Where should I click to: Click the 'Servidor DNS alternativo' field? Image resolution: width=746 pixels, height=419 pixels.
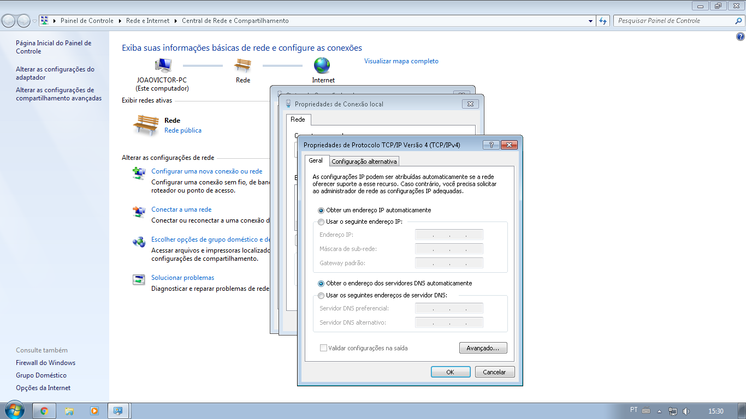449,323
